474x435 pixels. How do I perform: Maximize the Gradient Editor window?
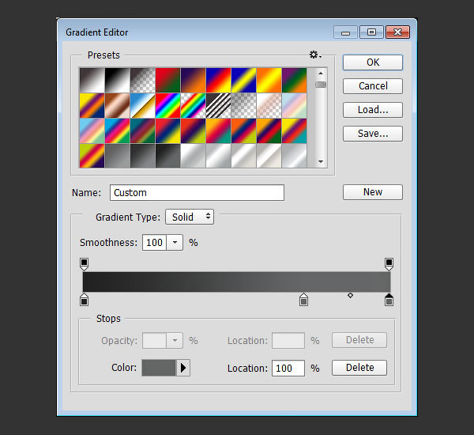pyautogui.click(x=371, y=32)
